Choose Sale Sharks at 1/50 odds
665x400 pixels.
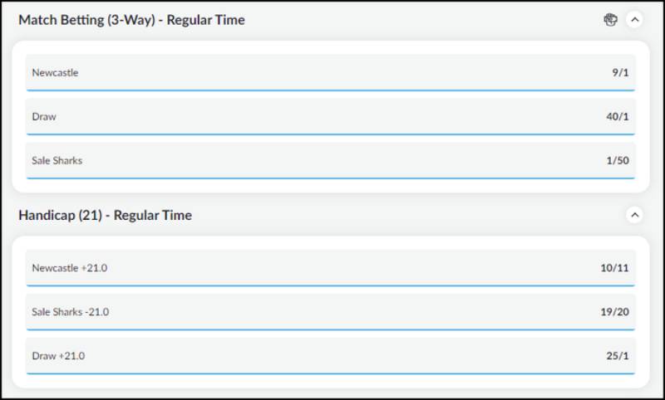coord(330,161)
